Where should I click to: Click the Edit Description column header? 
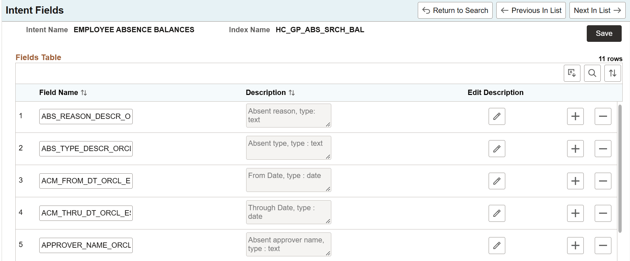pyautogui.click(x=495, y=93)
